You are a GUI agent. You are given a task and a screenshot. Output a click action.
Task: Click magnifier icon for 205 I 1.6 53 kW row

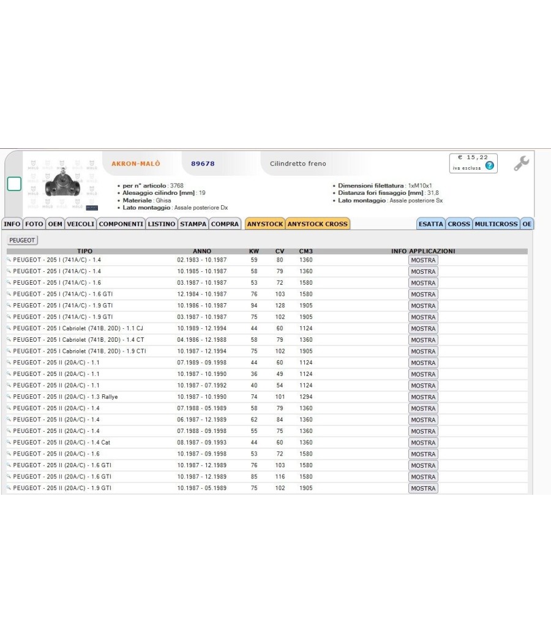pos(9,282)
